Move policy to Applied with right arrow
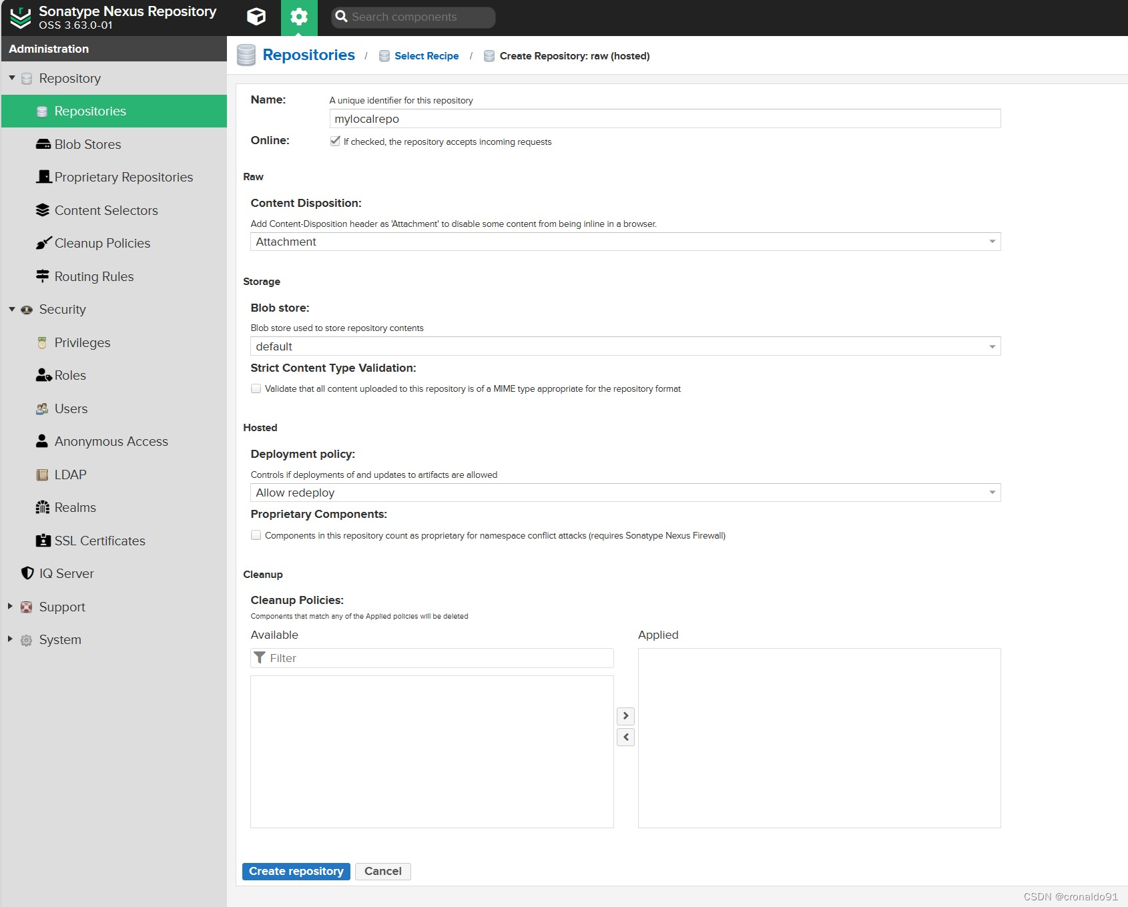1128x907 pixels. pyautogui.click(x=625, y=715)
